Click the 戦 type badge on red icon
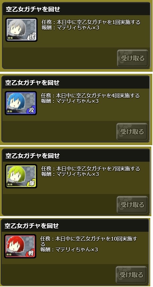153x287 pixels. 31,254
